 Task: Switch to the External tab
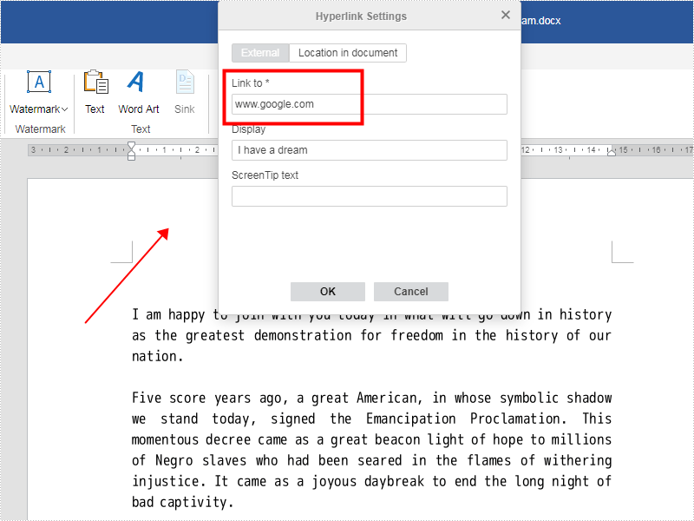[x=260, y=52]
